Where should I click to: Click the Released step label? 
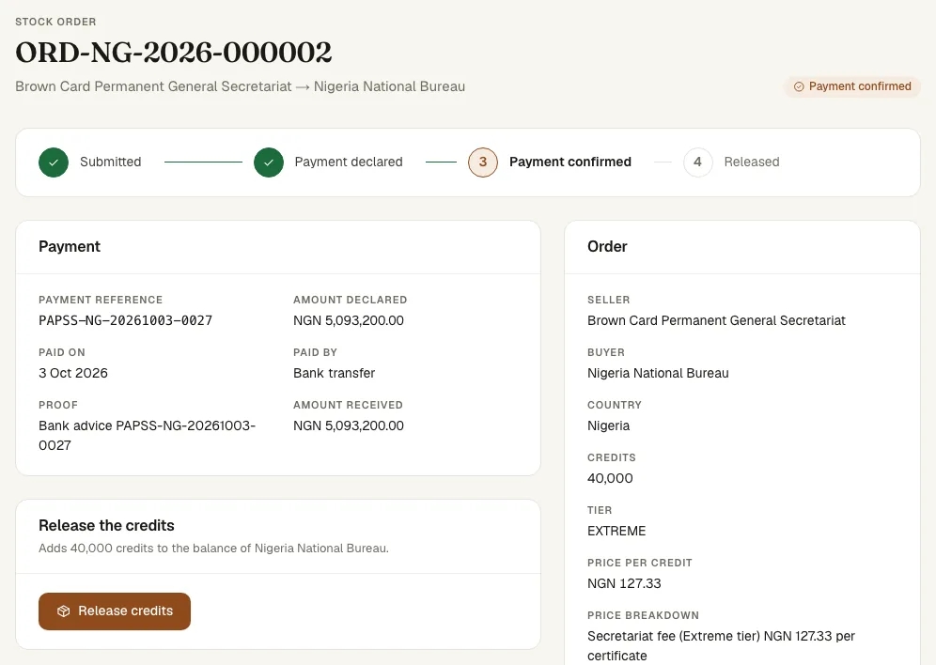(752, 162)
